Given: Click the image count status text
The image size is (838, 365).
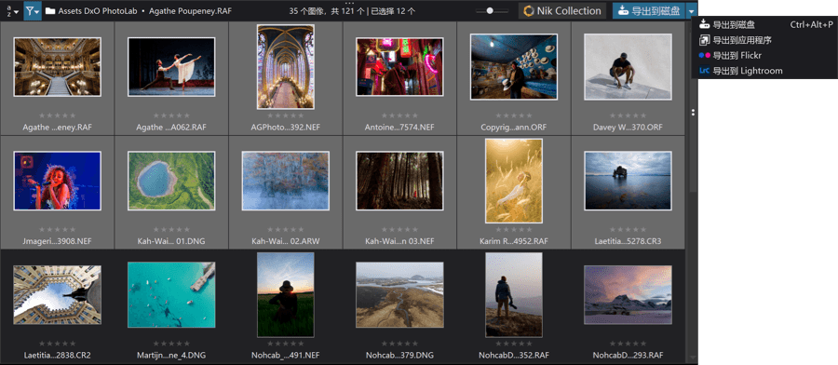Looking at the screenshot, I should pyautogui.click(x=352, y=10).
